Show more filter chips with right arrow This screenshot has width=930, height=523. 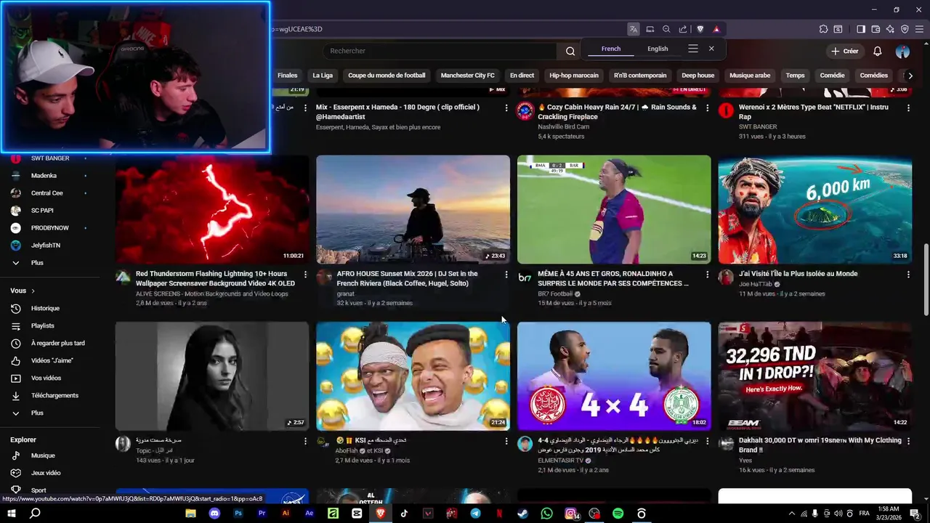point(910,76)
